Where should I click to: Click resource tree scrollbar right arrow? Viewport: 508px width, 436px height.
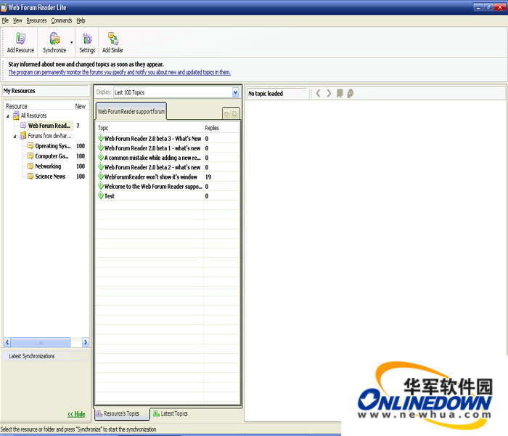point(85,342)
